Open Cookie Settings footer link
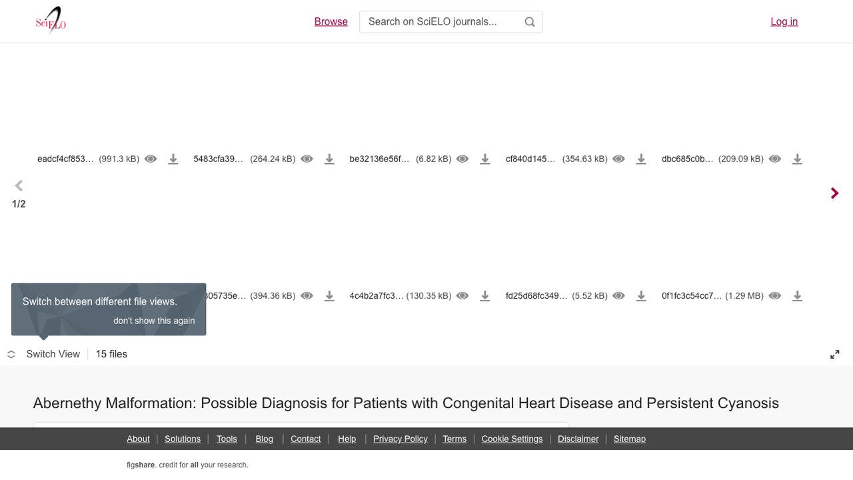Image resolution: width=853 pixels, height=480 pixels. coord(512,439)
